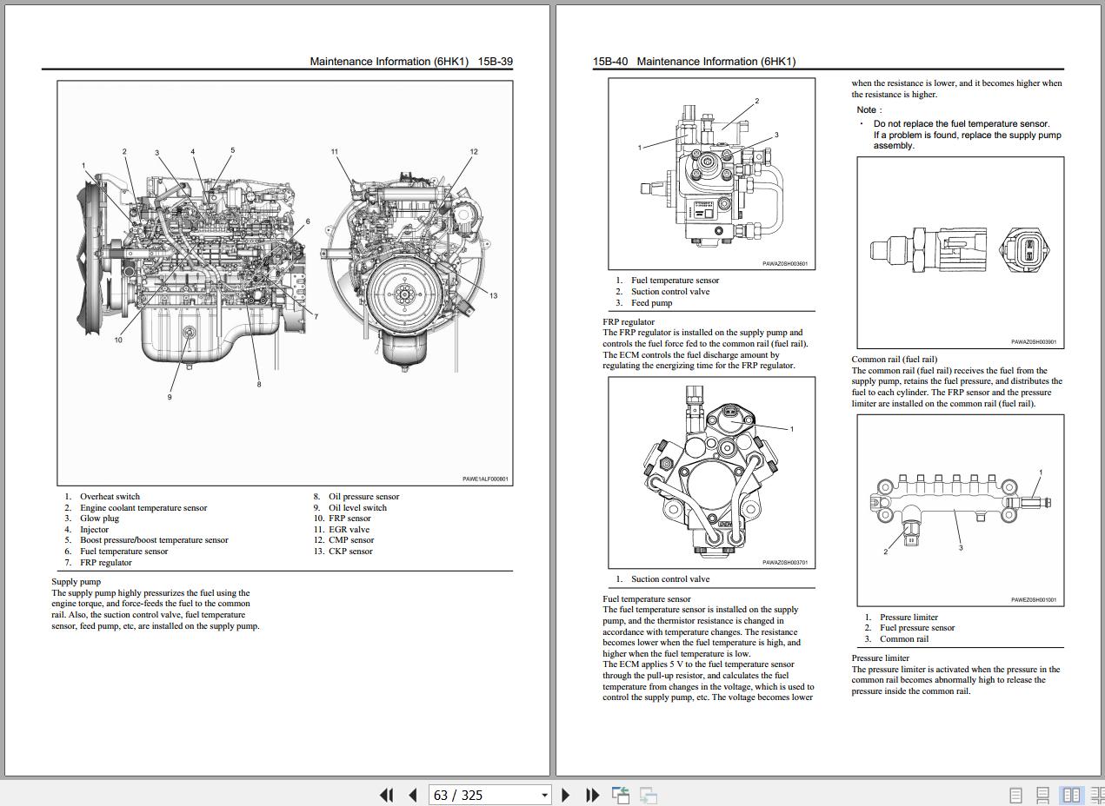Click page header '15B-40 Maintenance Information (6HK1)'
The height and width of the screenshot is (806, 1105).
click(x=694, y=62)
